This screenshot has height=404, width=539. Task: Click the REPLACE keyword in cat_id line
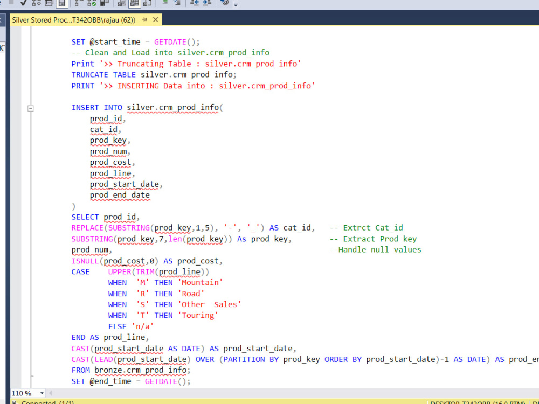click(x=87, y=228)
